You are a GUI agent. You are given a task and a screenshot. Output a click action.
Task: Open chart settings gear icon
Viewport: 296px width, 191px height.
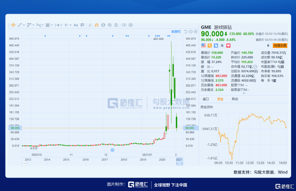point(131,25)
